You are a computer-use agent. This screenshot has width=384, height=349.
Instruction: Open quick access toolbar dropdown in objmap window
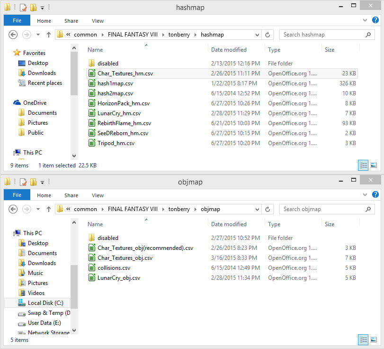[x=42, y=183]
